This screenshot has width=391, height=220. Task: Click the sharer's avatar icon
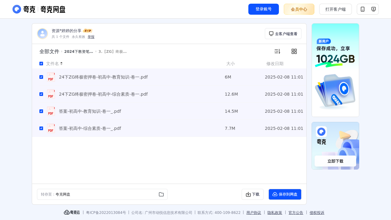[42, 34]
